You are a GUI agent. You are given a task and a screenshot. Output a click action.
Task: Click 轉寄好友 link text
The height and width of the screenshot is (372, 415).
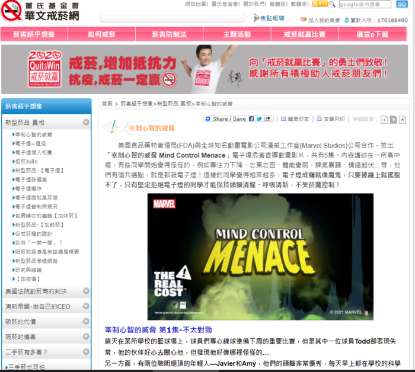pos(299,119)
